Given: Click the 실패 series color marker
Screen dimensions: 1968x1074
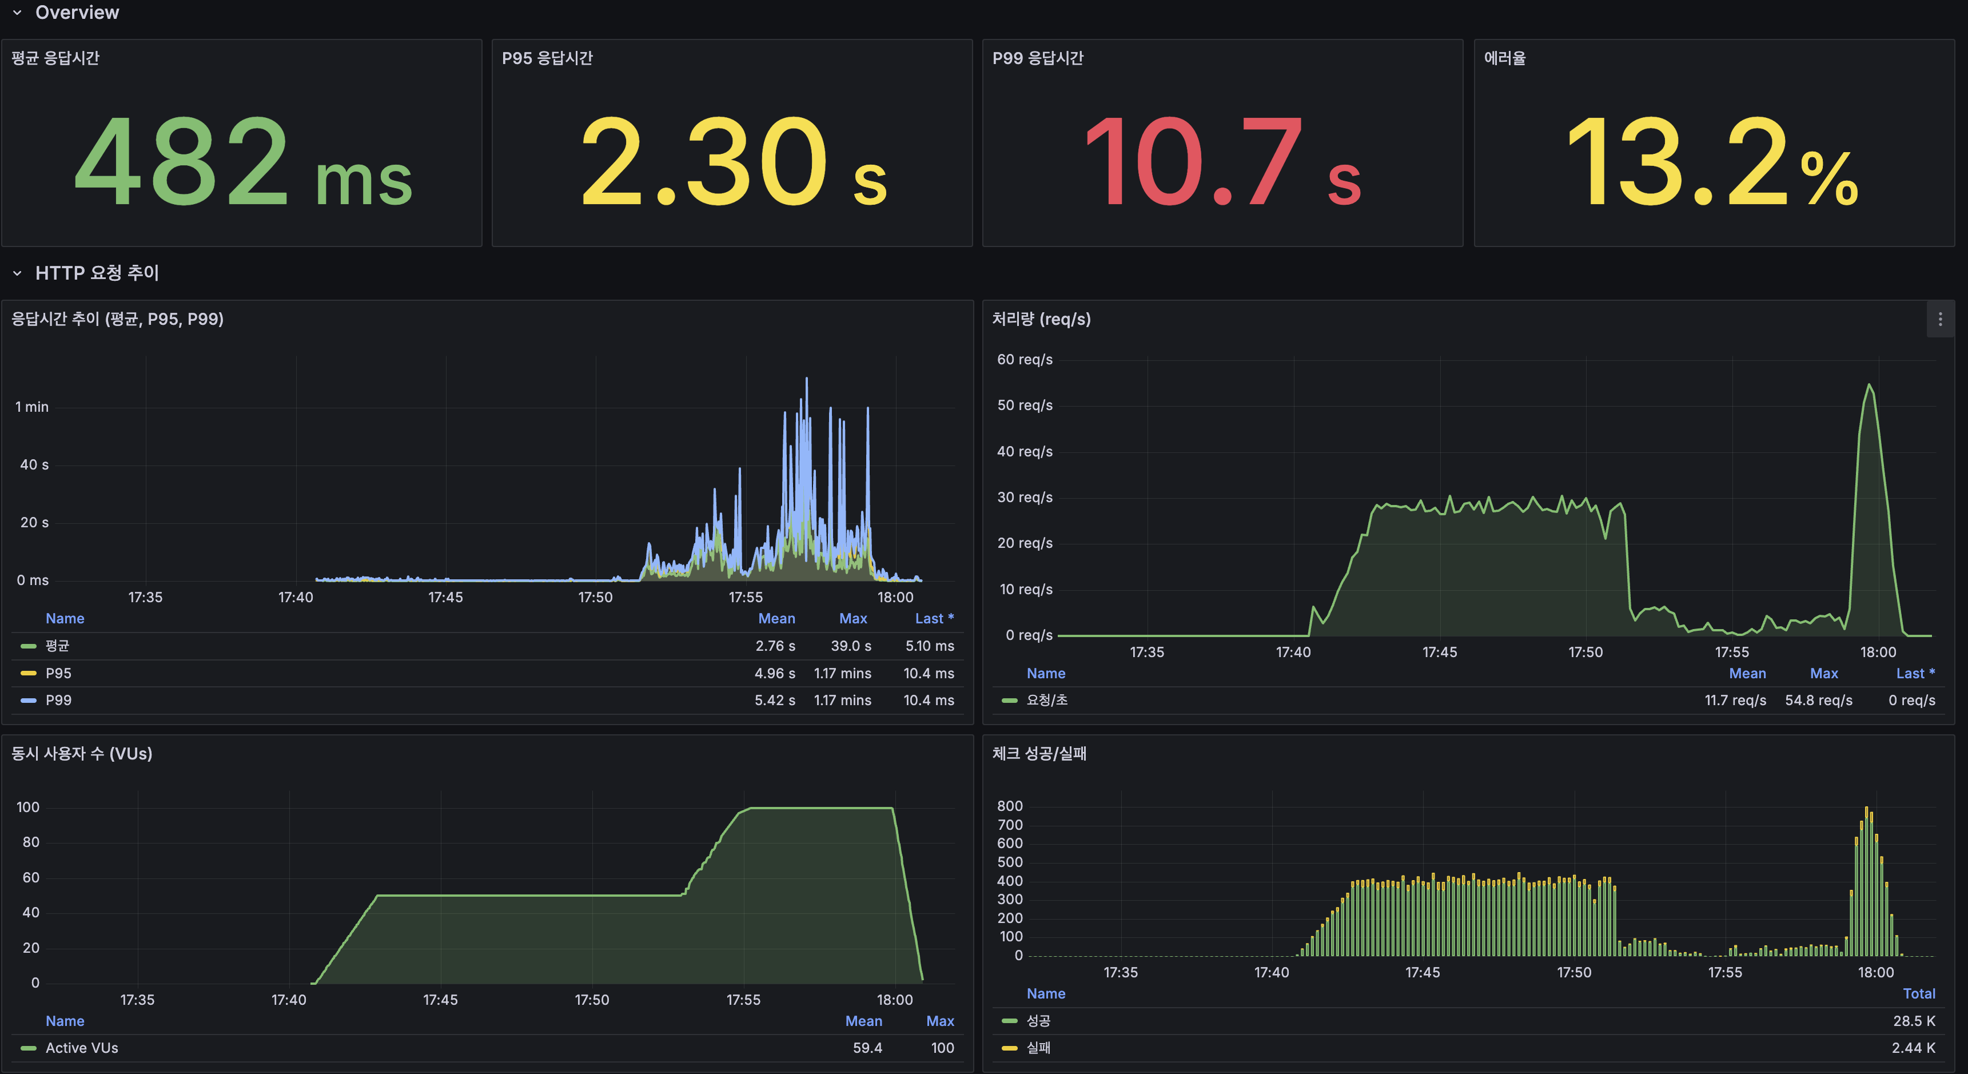Looking at the screenshot, I should [1010, 1048].
